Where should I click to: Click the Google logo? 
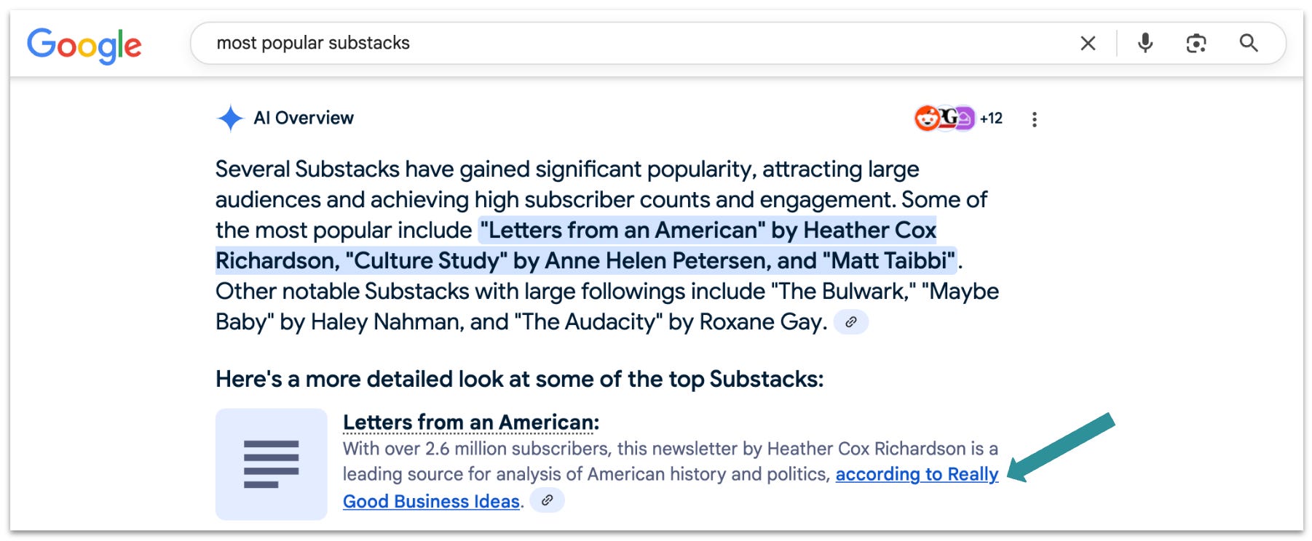[84, 46]
